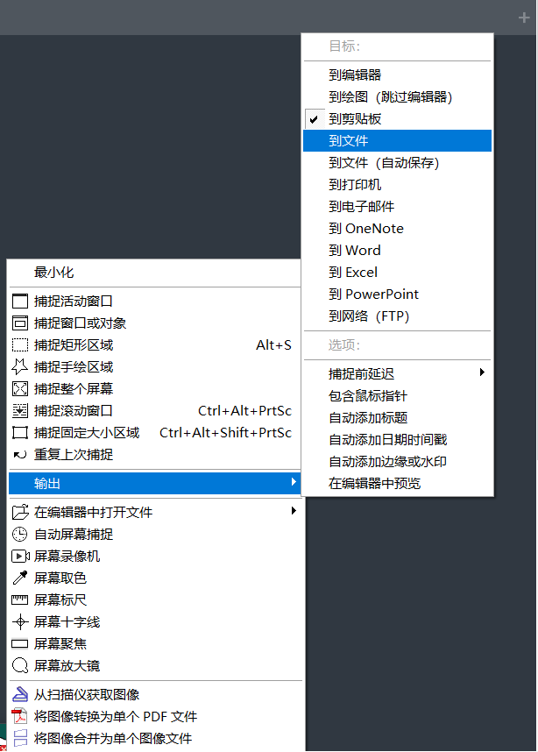Open the 输出 submenu arrow
The image size is (538, 752).
(294, 483)
